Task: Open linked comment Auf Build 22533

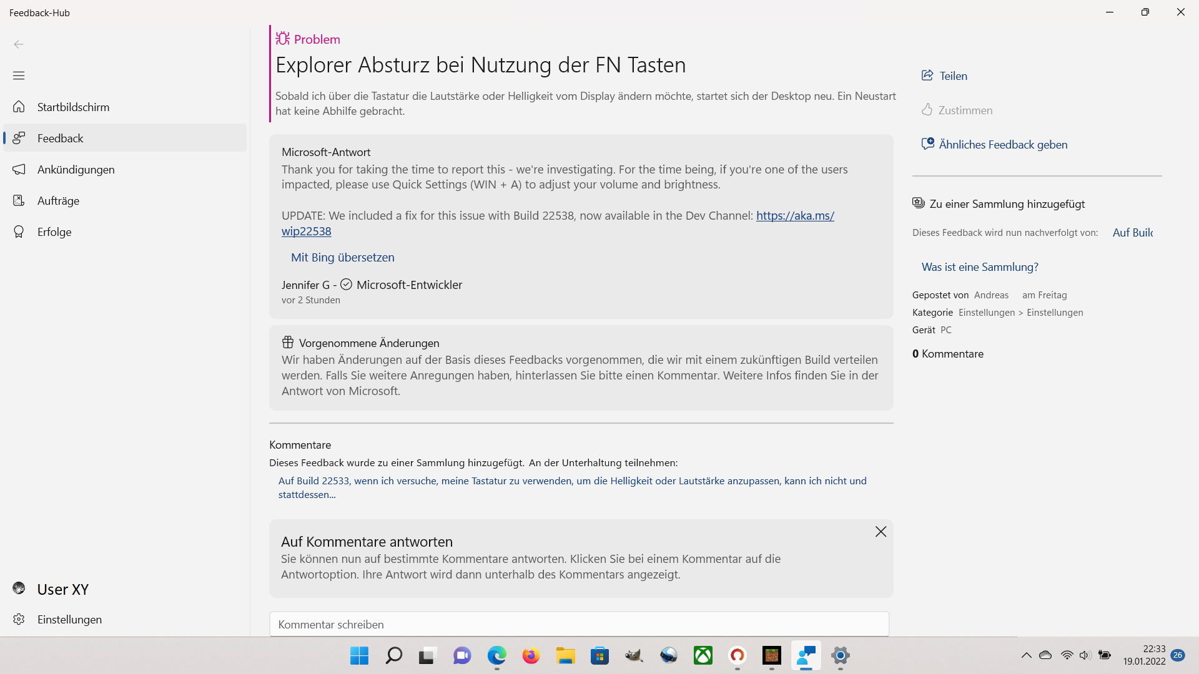Action: (x=571, y=481)
